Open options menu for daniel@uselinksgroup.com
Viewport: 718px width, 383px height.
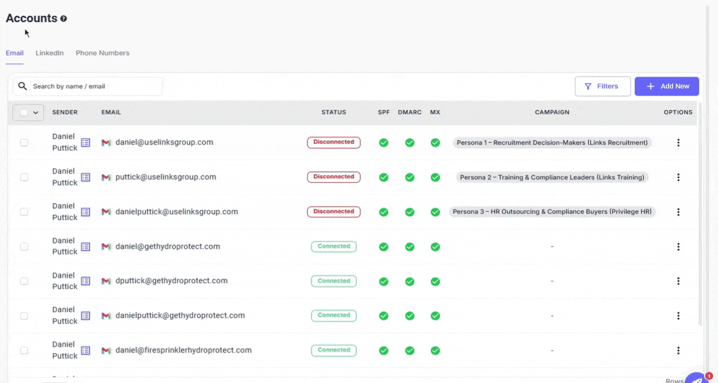click(678, 143)
